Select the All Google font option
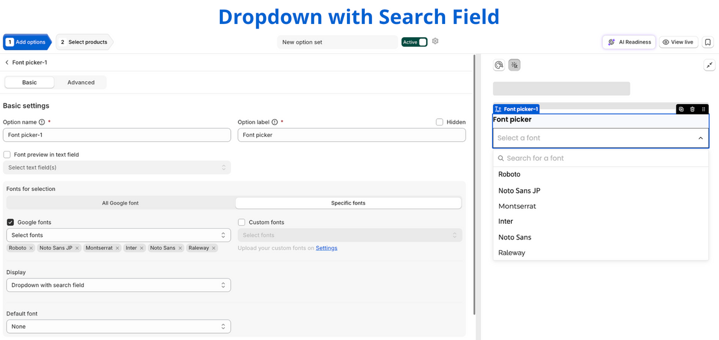 [x=120, y=203]
